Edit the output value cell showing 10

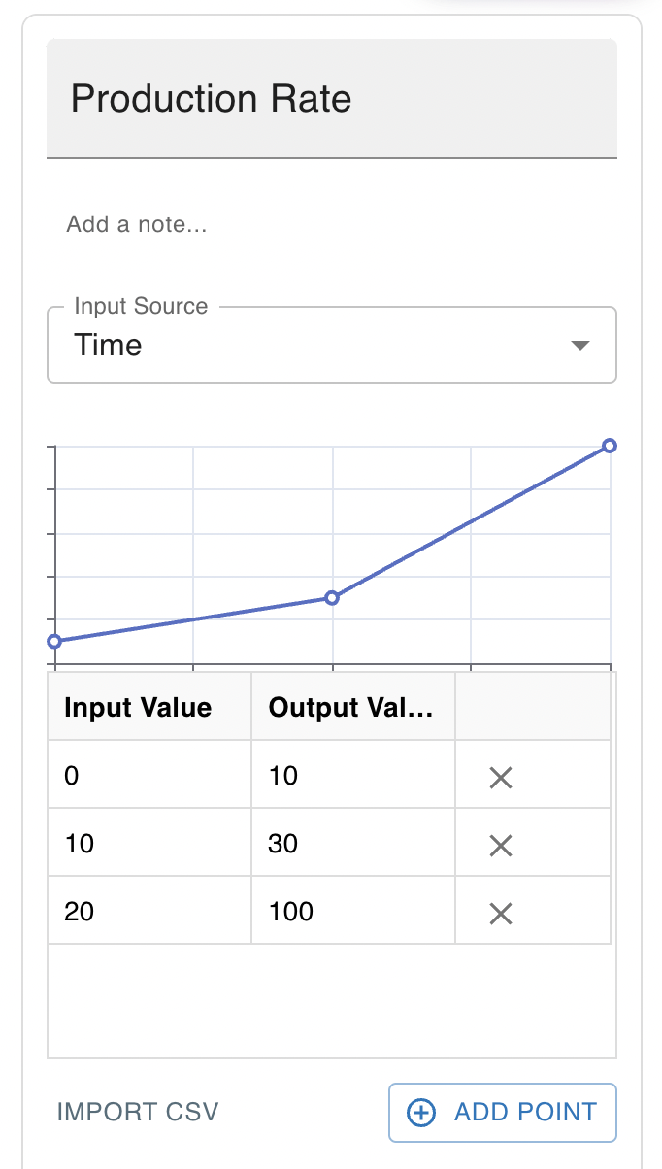pyautogui.click(x=353, y=775)
